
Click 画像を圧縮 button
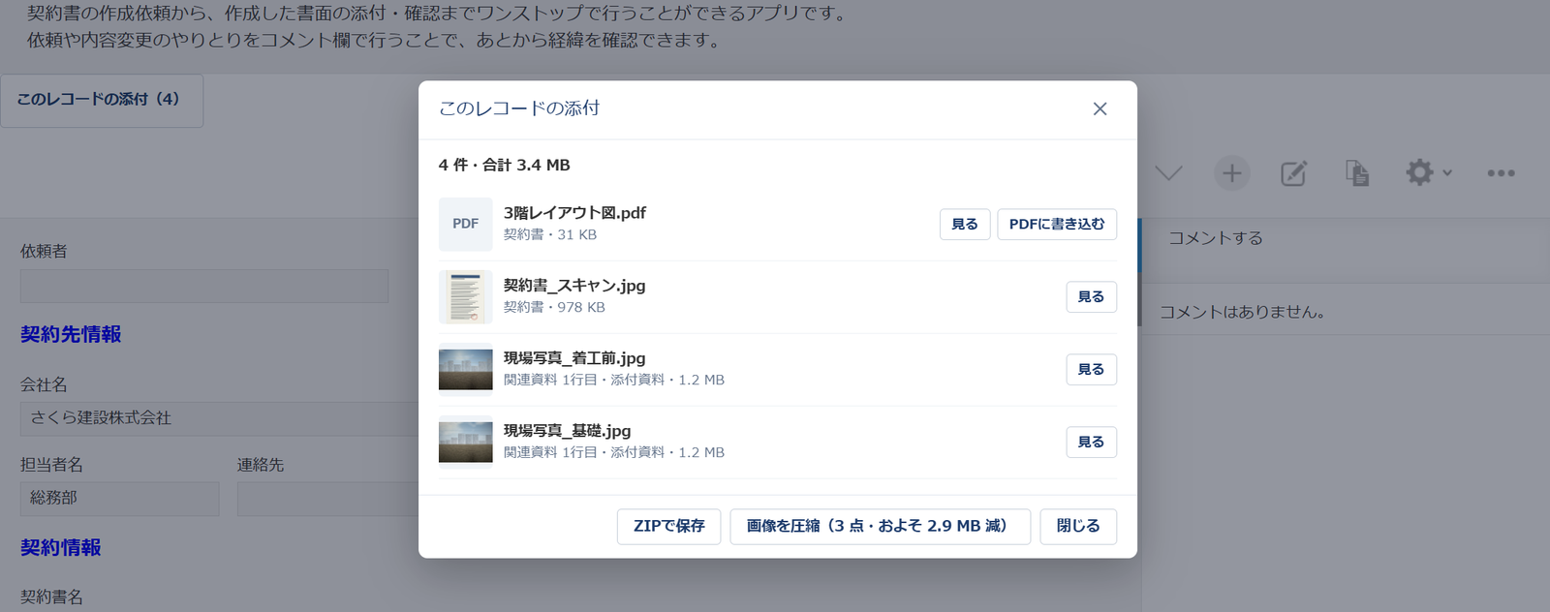pyautogui.click(x=880, y=527)
